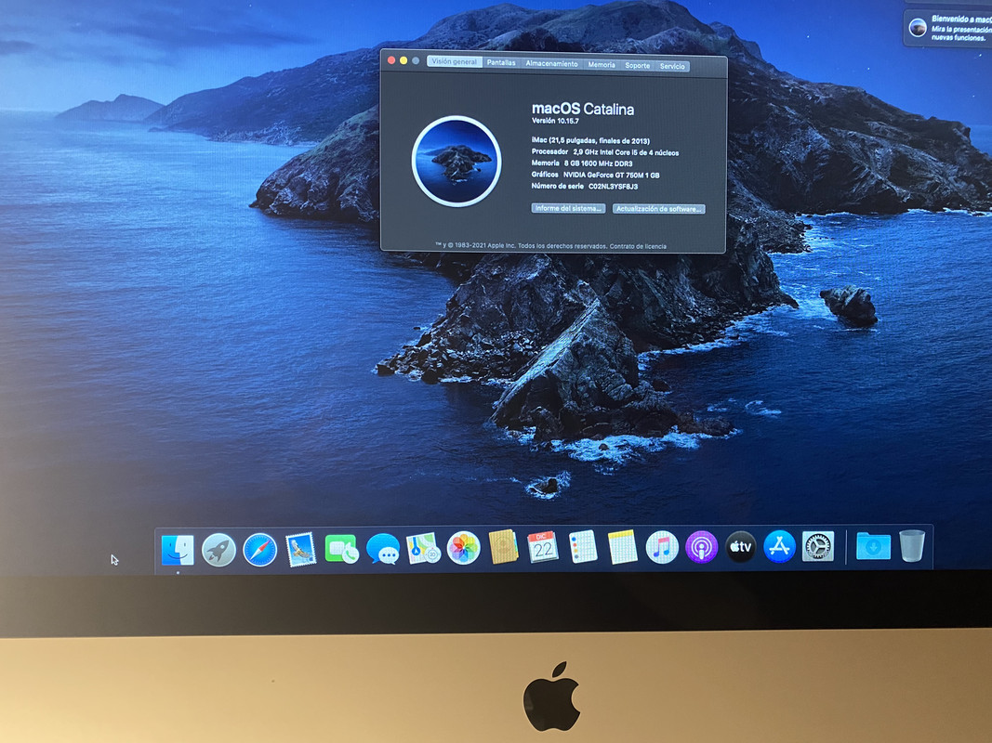Image resolution: width=992 pixels, height=743 pixels.
Task: Open Notes yellow notepad icon
Action: (x=623, y=547)
